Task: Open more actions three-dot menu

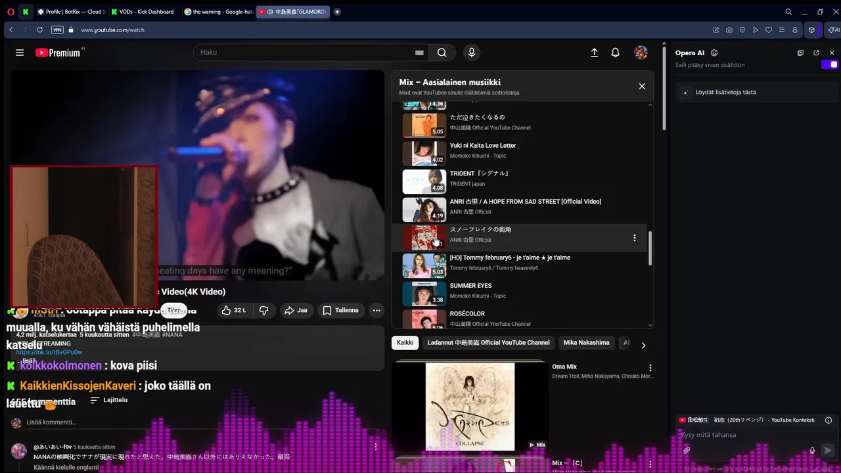Action: tap(376, 310)
